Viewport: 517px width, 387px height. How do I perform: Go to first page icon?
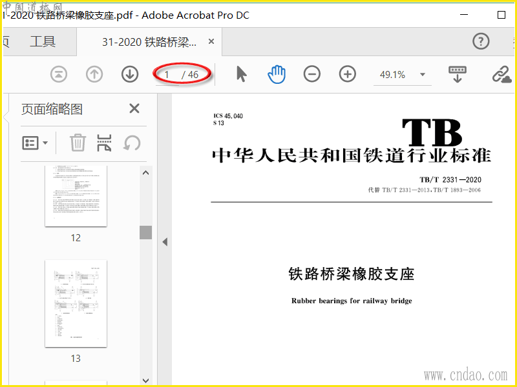[x=59, y=74]
